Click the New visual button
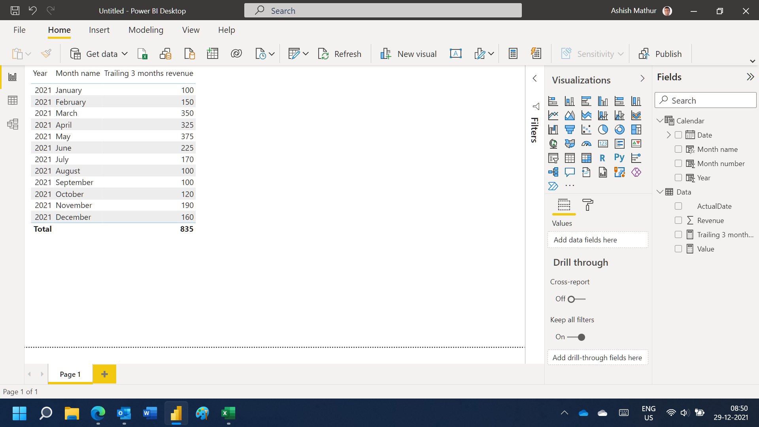Screen dimensions: 759x427 [408, 54]
